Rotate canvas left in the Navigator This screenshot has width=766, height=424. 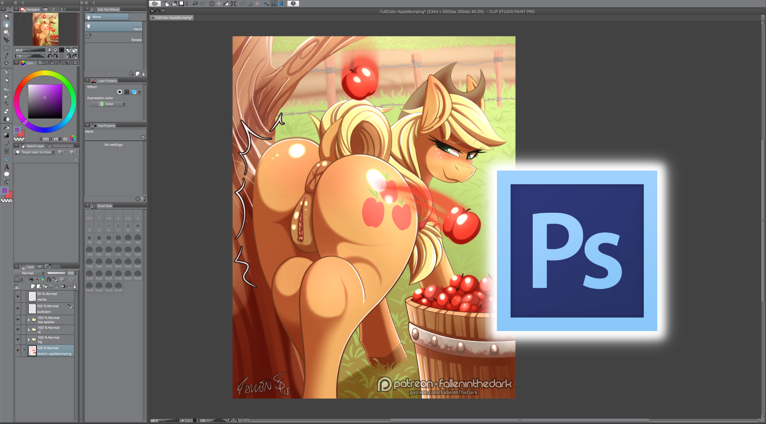(x=50, y=56)
